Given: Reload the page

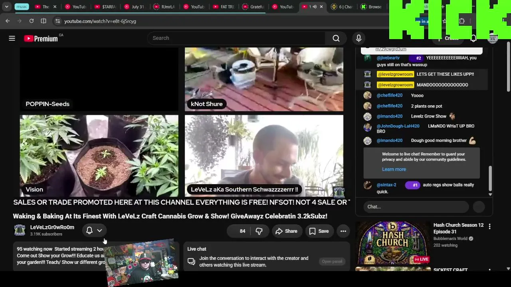Looking at the screenshot, I should [x=32, y=21].
